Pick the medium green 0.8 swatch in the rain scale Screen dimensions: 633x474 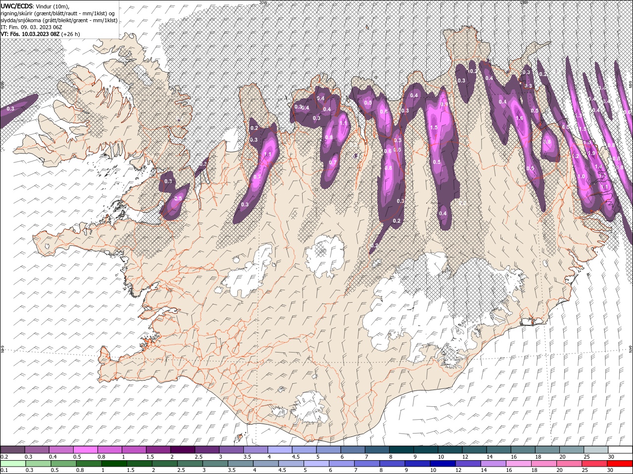pyautogui.click(x=89, y=464)
